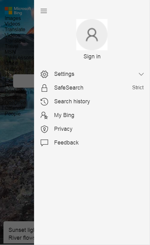The width and height of the screenshot is (150, 245).
Task: Click the Sign in link
Action: (92, 56)
